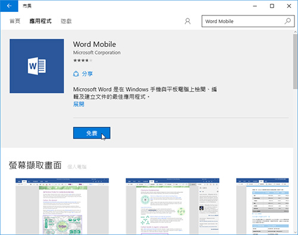The height and width of the screenshot is (235, 298).
Task: Open the Microsoft Corporation publisher link
Action: tap(97, 52)
